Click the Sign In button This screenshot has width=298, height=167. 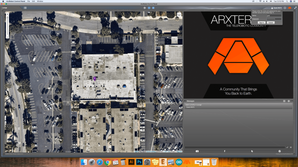pos(262,22)
